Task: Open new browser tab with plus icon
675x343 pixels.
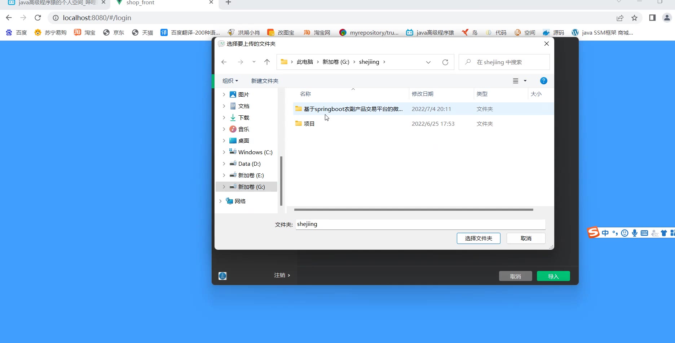Action: [x=228, y=3]
